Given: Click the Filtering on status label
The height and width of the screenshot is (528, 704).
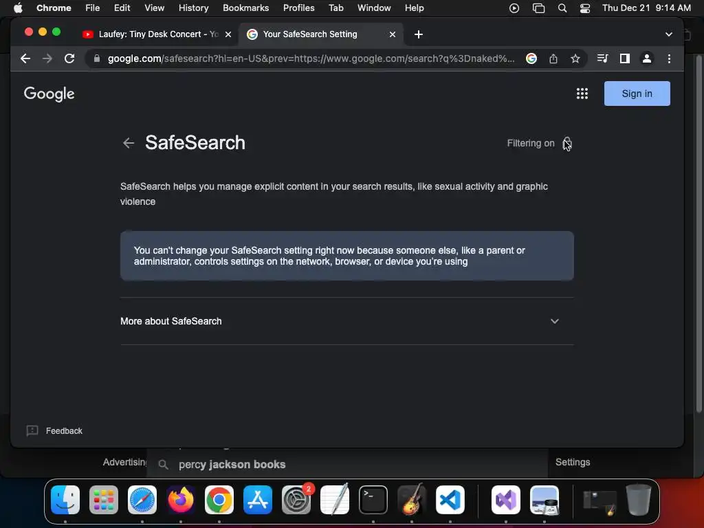Looking at the screenshot, I should (531, 143).
